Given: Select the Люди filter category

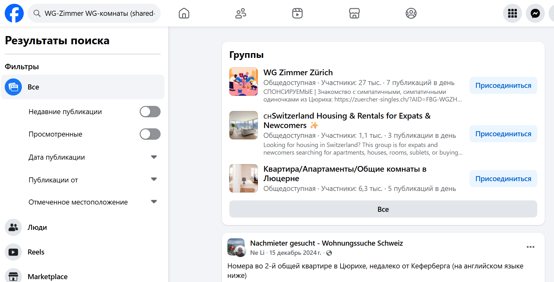Looking at the screenshot, I should 37,227.
